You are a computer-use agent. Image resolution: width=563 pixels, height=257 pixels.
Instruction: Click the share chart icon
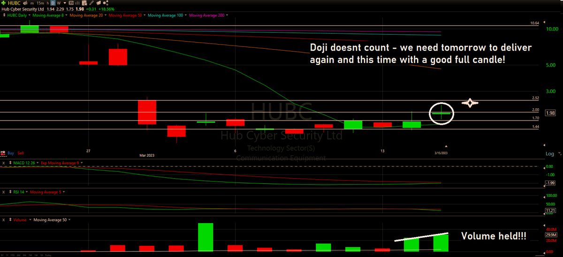tap(106, 3)
